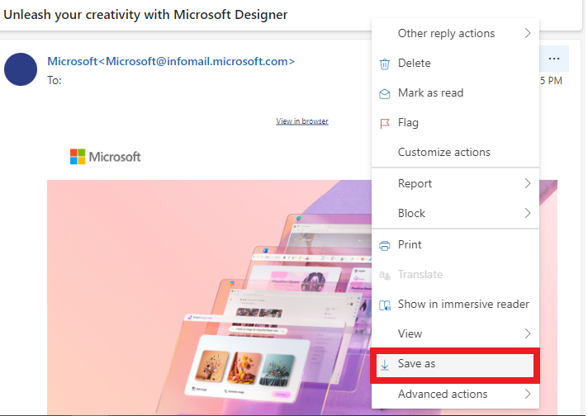Expand the Advanced actions submenu chevron
This screenshot has height=416, width=588.
coord(528,394)
